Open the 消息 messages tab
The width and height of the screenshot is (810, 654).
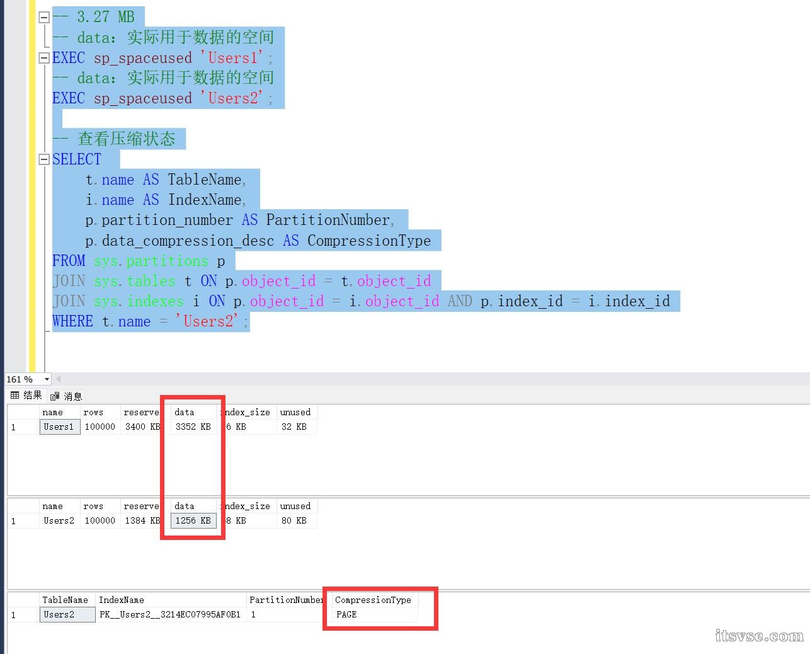click(x=66, y=396)
